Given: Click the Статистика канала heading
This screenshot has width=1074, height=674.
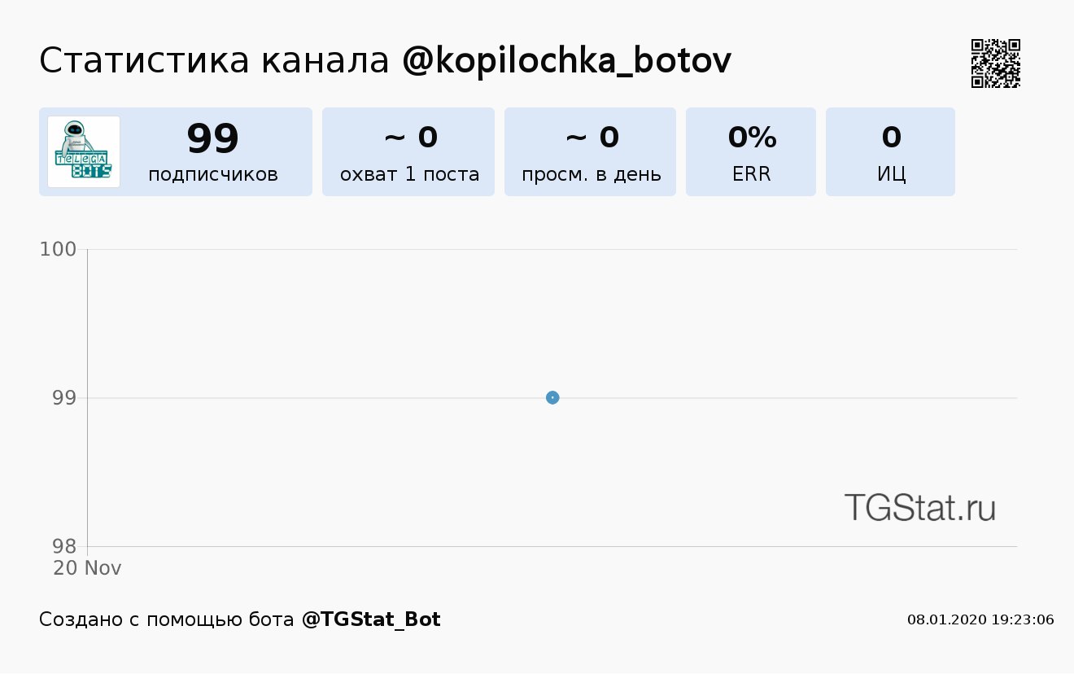Looking at the screenshot, I should 215,62.
